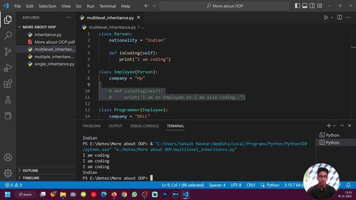Viewport: 356px width, 200px height.
Task: Toggle the bottom panel layout icon
Action: pyautogui.click(x=305, y=6)
